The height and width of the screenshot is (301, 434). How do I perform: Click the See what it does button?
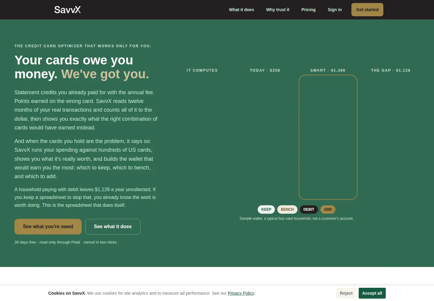tap(113, 227)
